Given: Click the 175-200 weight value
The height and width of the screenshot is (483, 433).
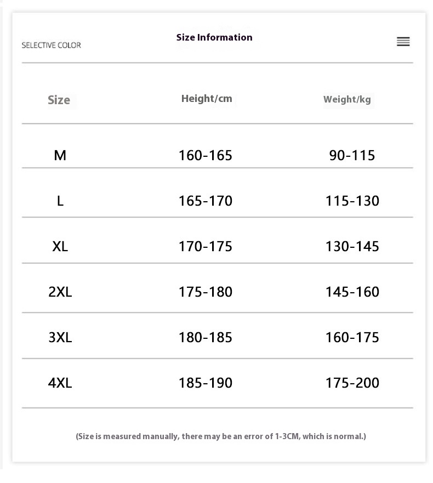Looking at the screenshot, I should pyautogui.click(x=352, y=383).
